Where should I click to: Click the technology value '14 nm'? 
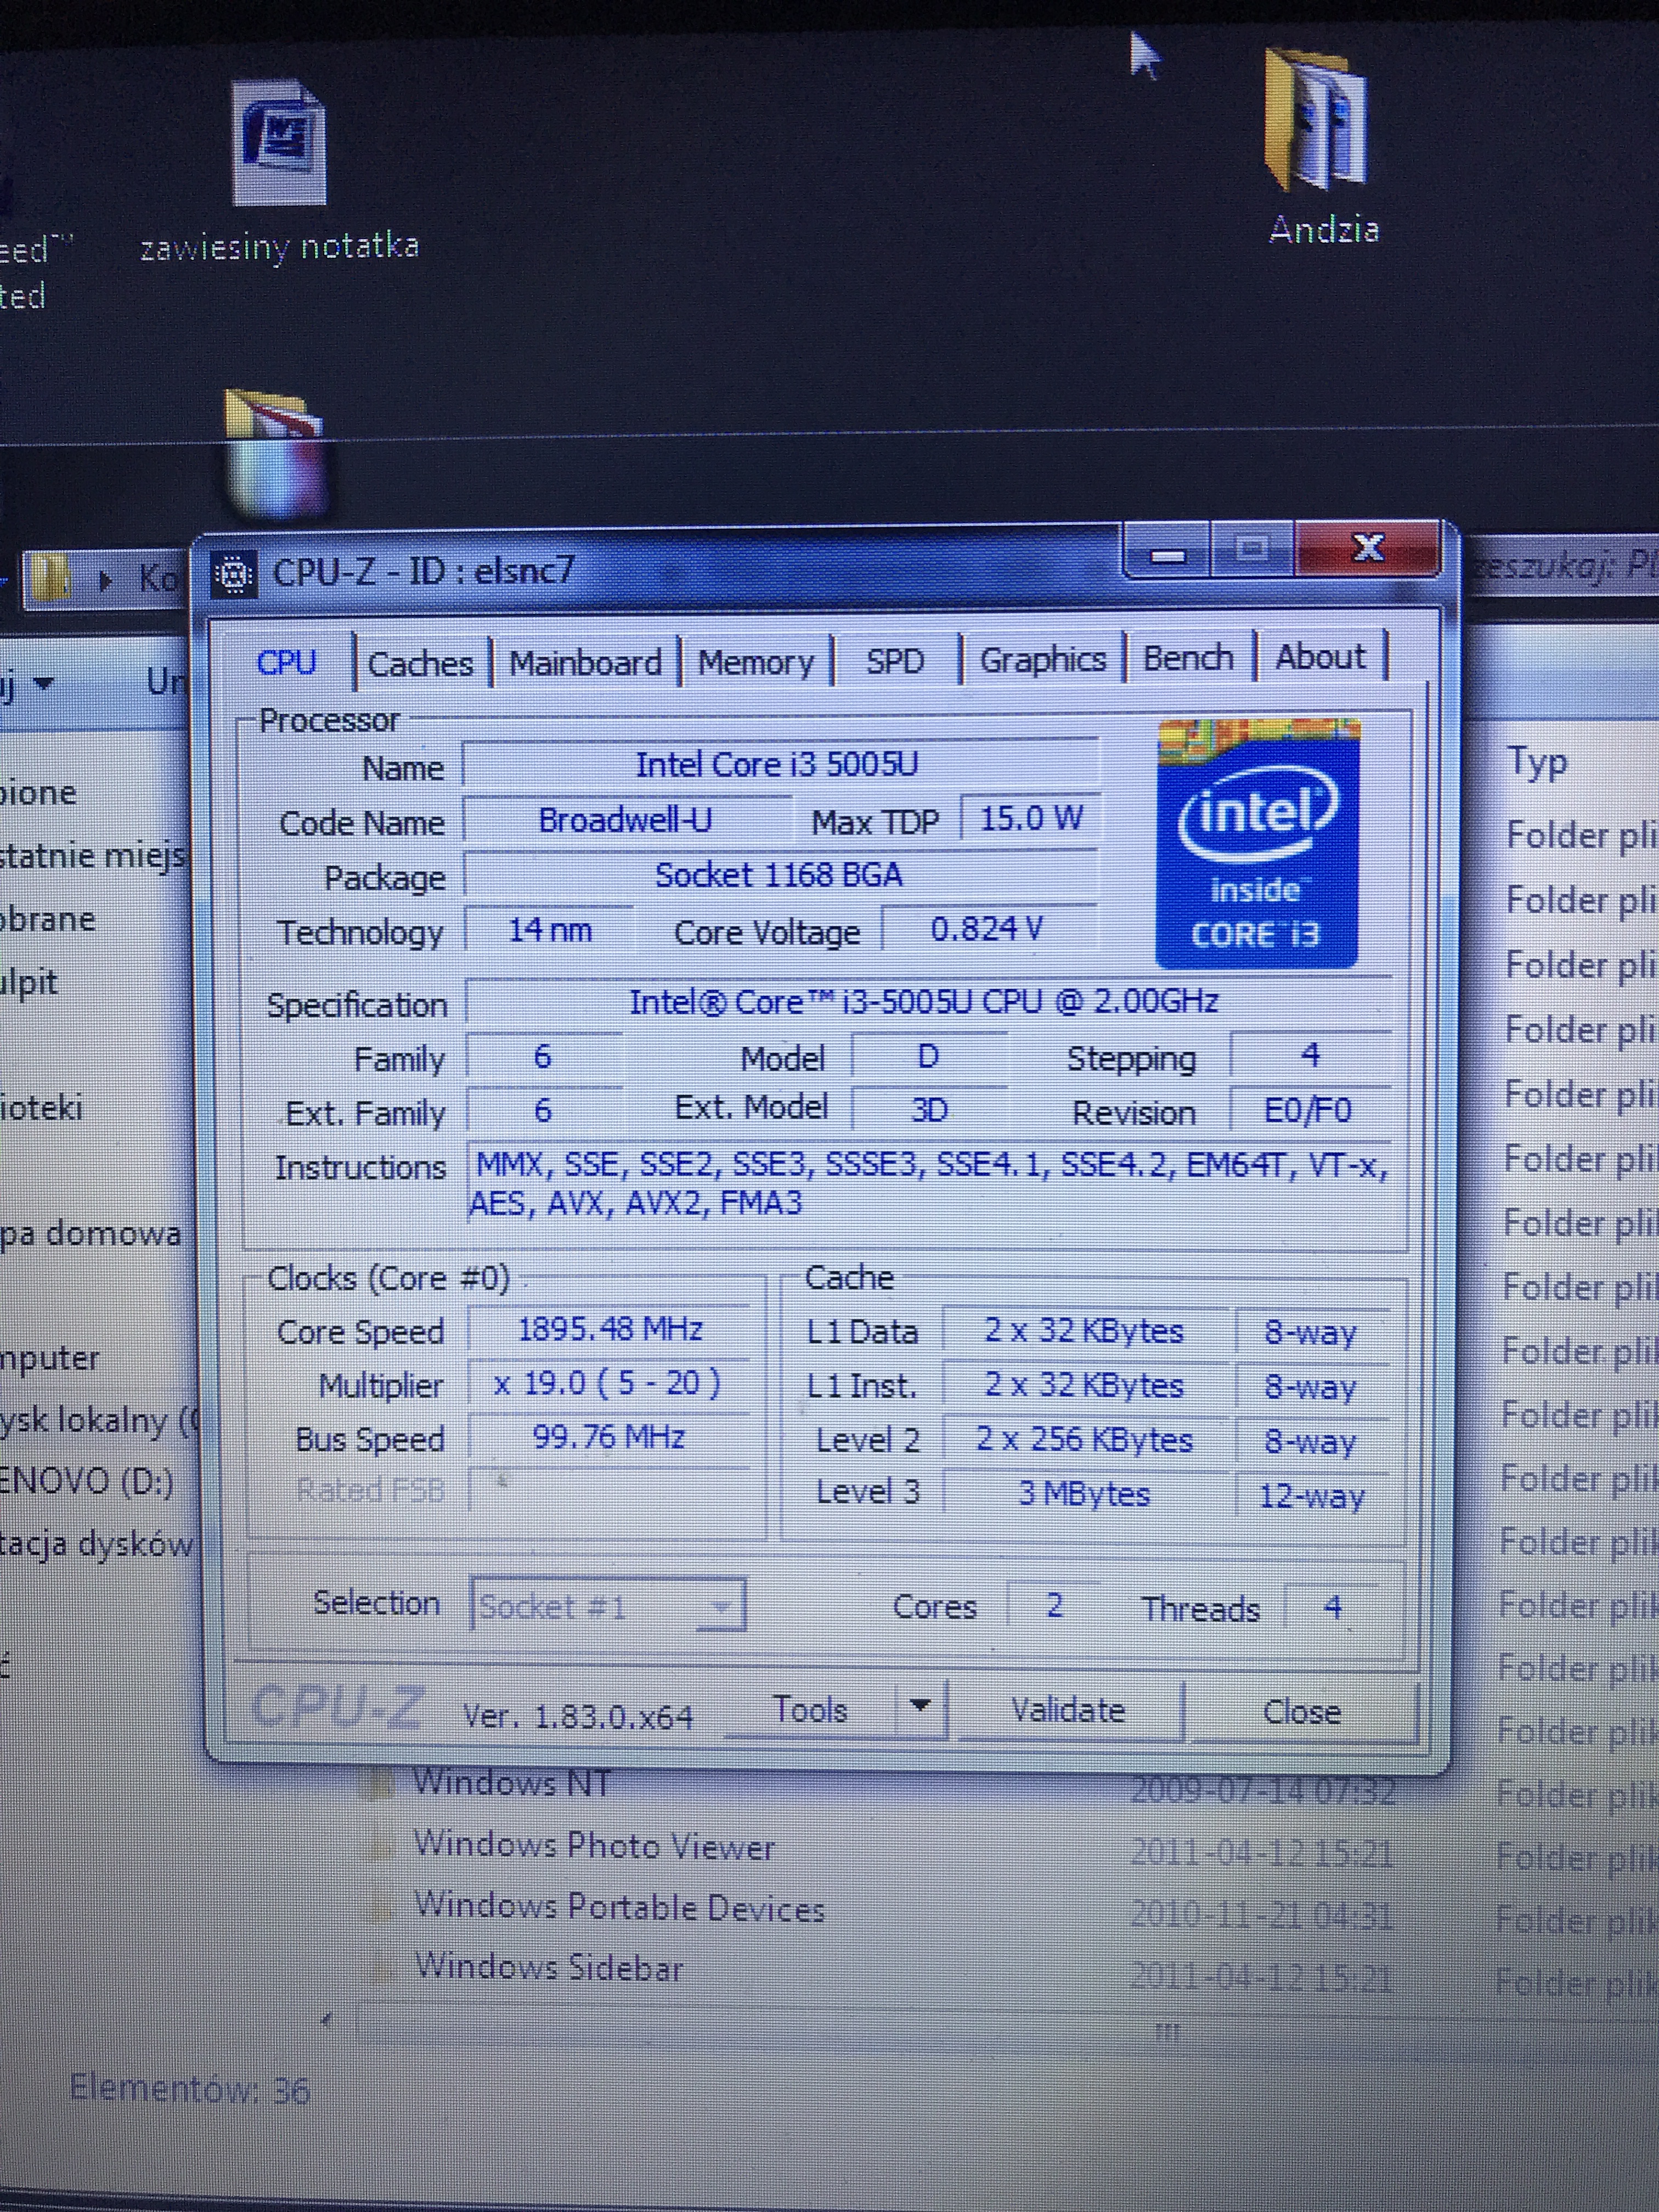pyautogui.click(x=550, y=930)
